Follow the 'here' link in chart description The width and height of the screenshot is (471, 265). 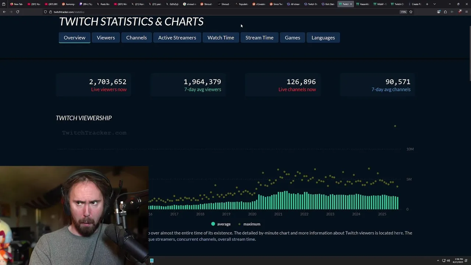click(399, 233)
